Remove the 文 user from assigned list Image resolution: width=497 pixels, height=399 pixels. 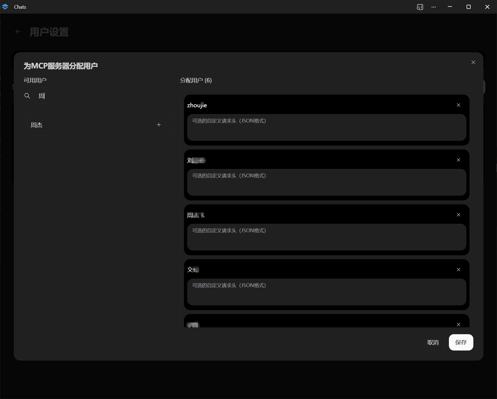click(459, 269)
